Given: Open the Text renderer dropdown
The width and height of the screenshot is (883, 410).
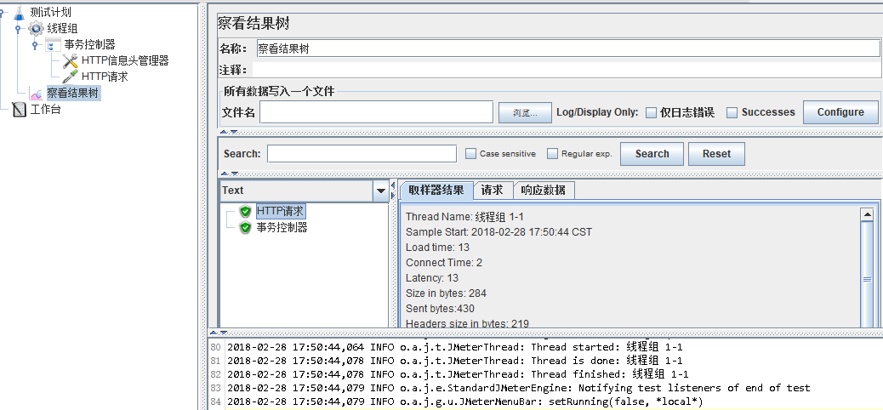Looking at the screenshot, I should pos(381,191).
